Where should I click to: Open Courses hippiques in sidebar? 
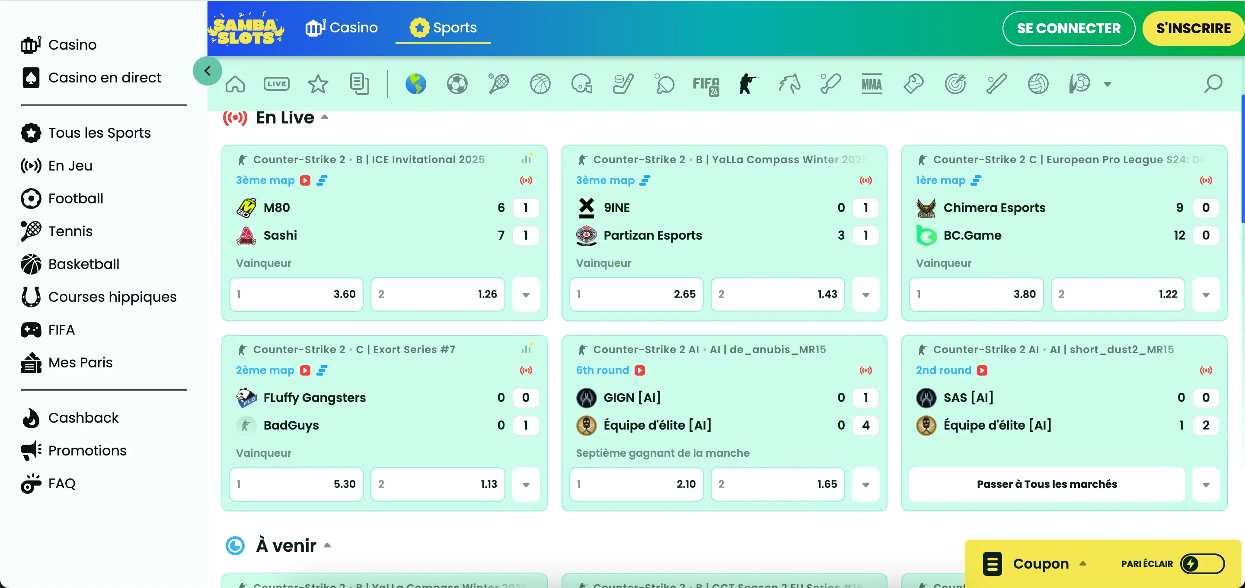pyautogui.click(x=112, y=297)
